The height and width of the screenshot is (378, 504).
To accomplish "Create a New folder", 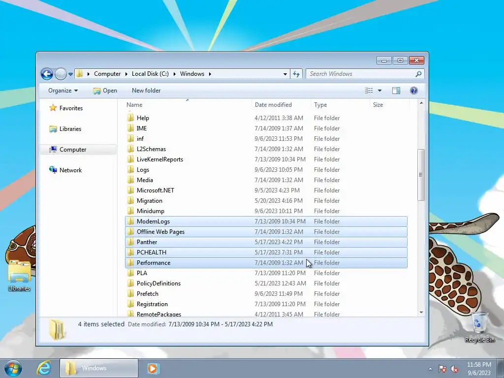I will [x=146, y=91].
